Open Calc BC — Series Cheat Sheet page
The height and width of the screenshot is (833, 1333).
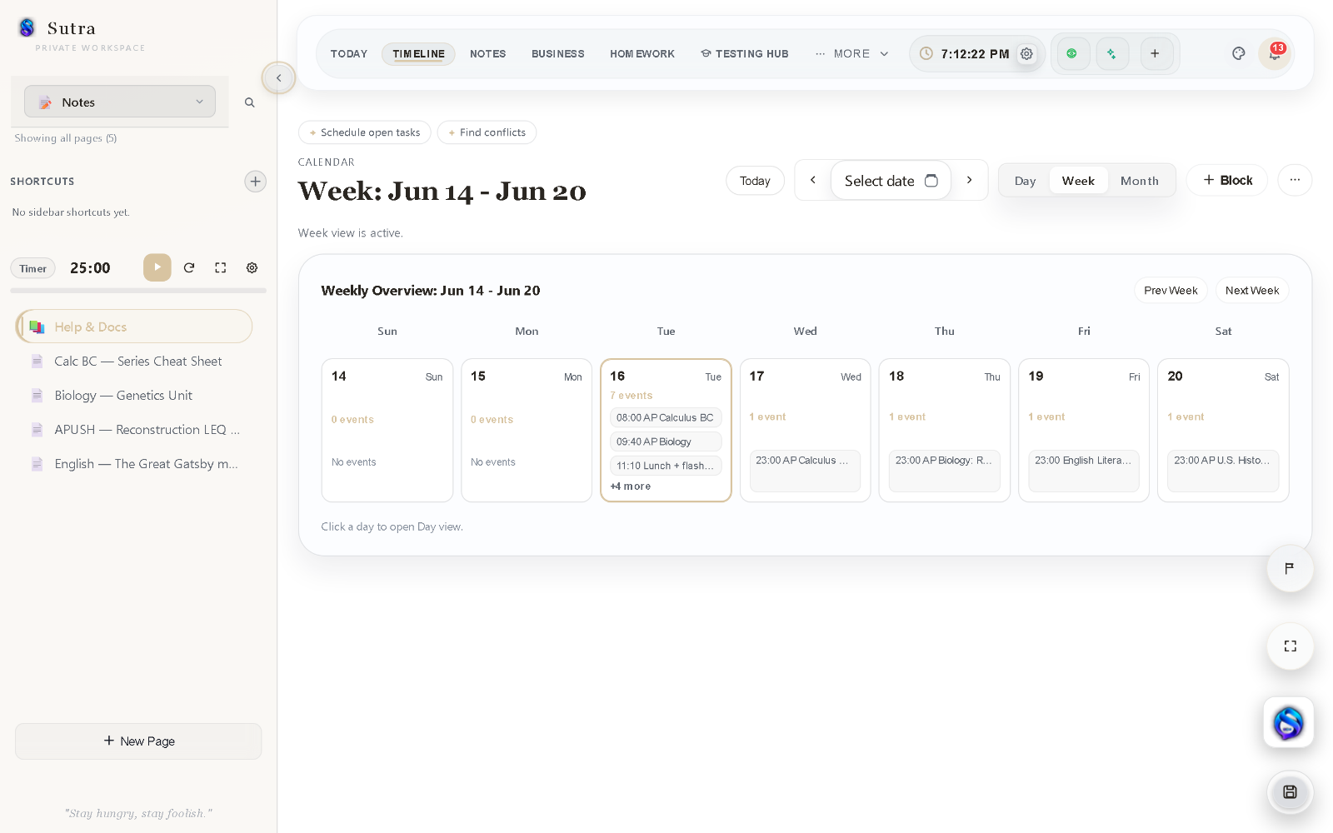click(x=138, y=361)
